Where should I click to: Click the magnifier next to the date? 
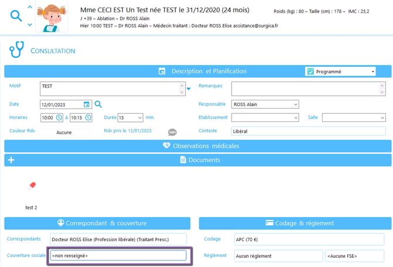pos(99,104)
